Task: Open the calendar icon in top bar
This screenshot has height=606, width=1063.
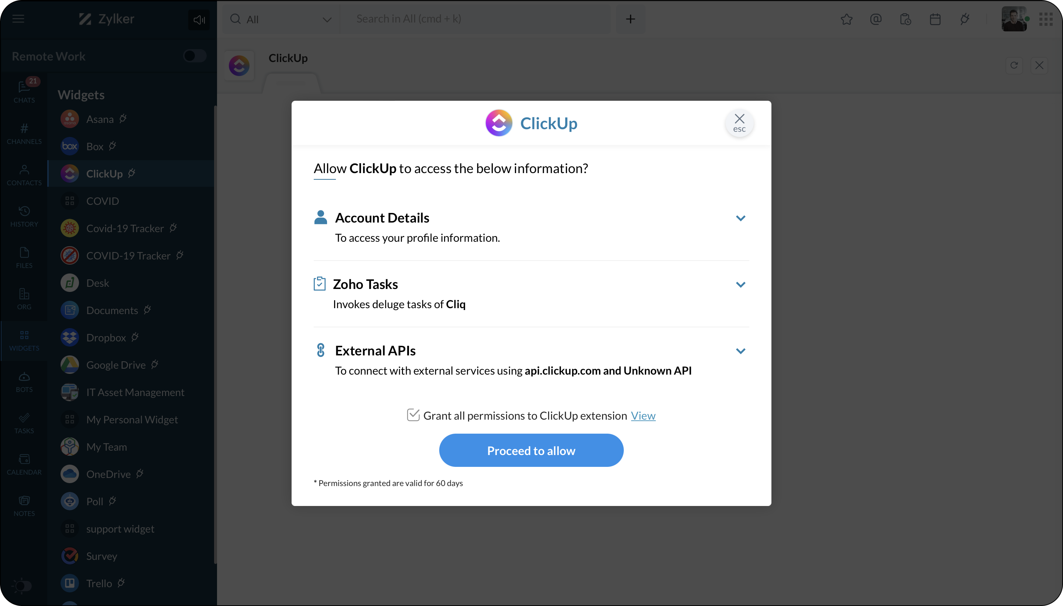Action: pos(935,19)
